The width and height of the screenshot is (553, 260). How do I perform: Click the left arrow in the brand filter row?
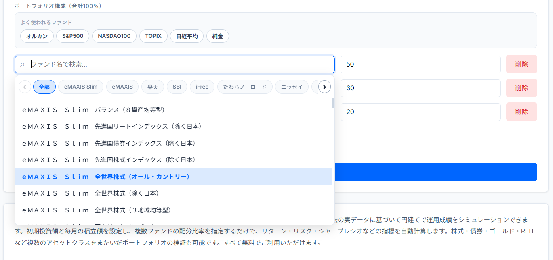(x=25, y=86)
